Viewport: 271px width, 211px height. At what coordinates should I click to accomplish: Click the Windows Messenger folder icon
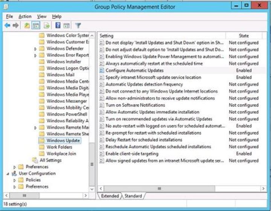point(42,101)
